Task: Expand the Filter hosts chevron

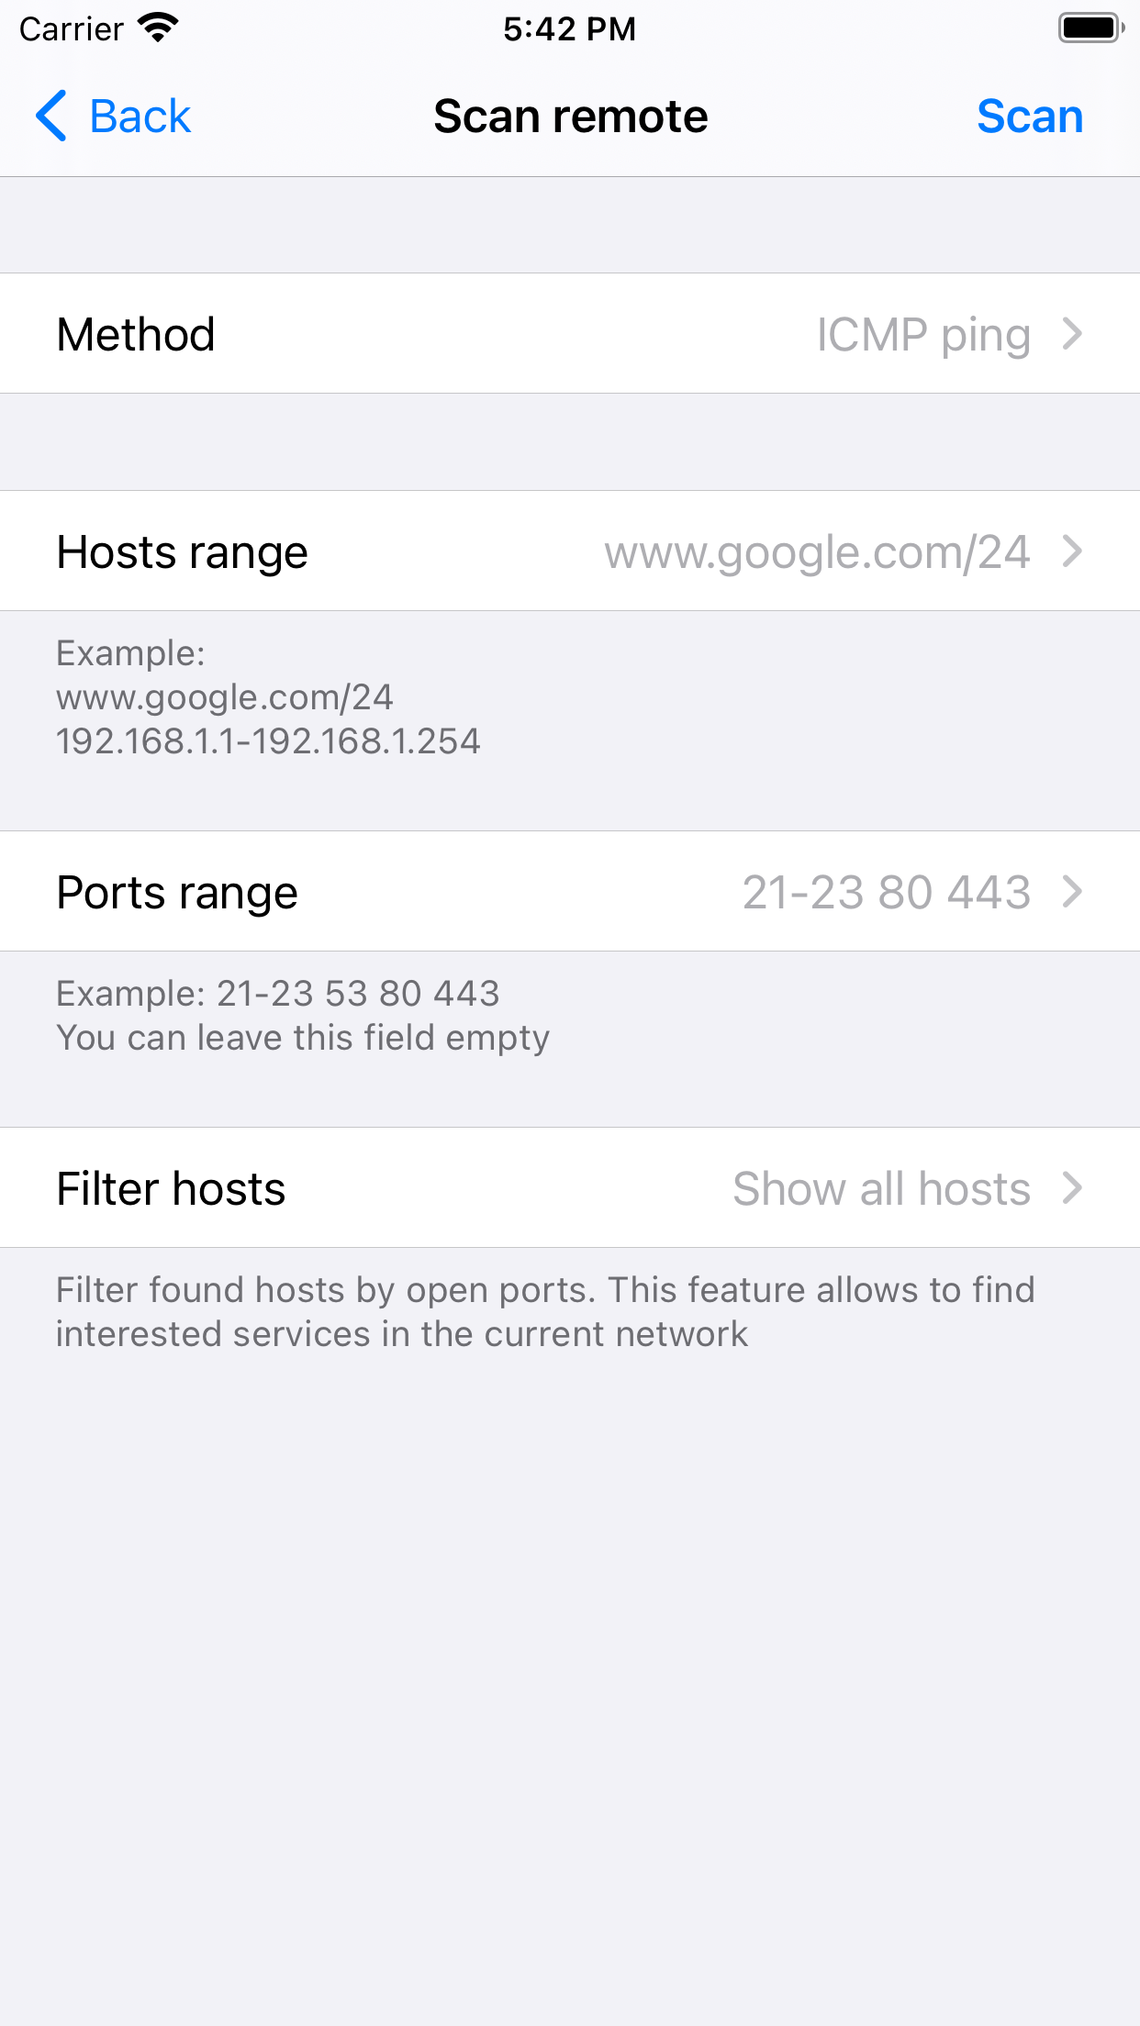Action: click(1070, 1187)
